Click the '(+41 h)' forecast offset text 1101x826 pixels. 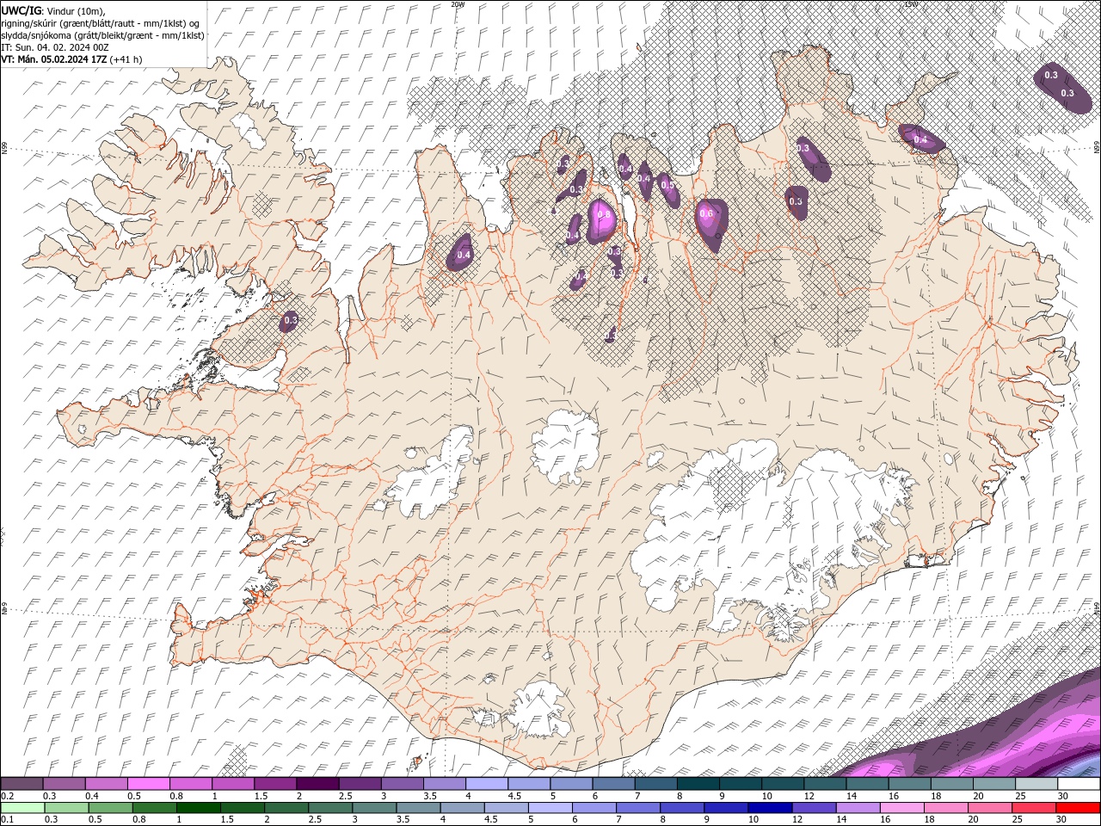coord(126,59)
